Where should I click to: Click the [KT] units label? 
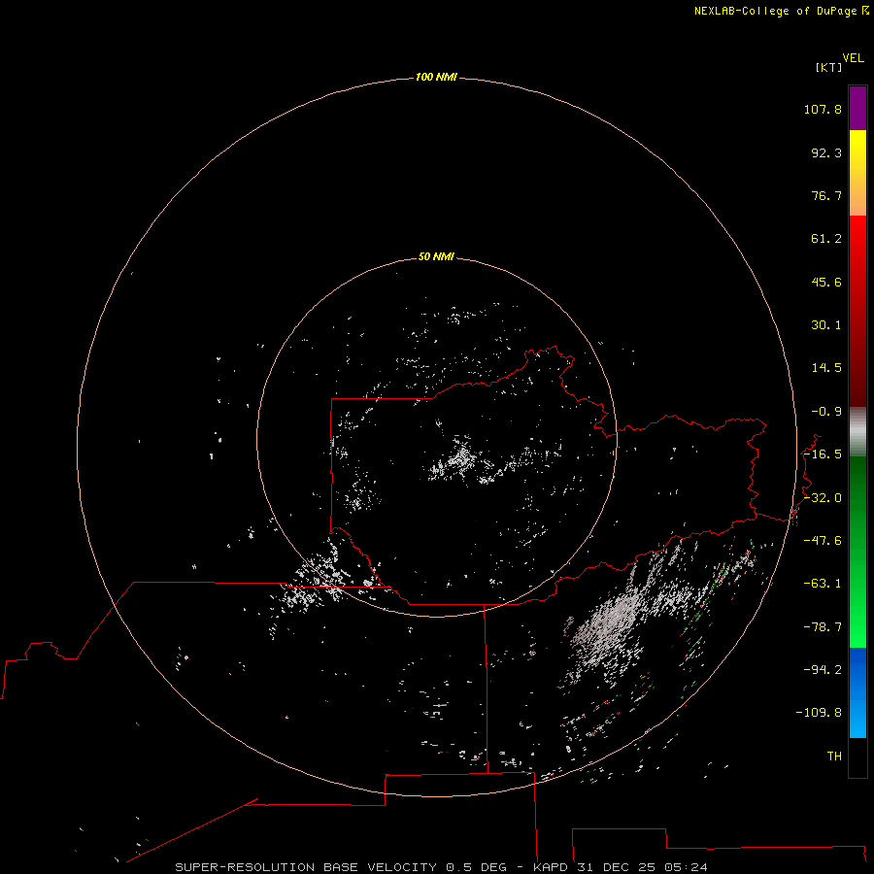click(829, 67)
